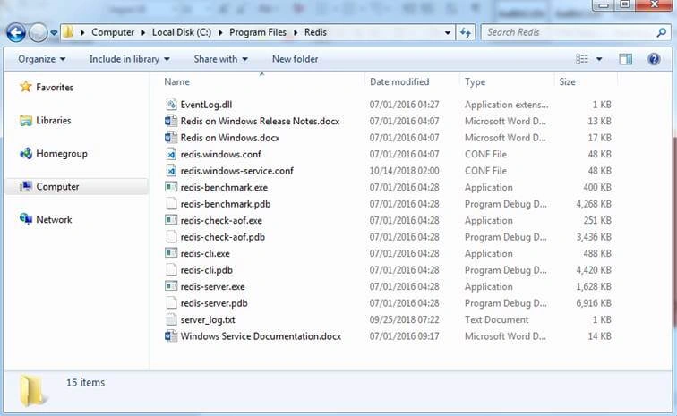Expand the arrow after Computer in breadcrumb
The height and width of the screenshot is (416, 677).
click(x=143, y=33)
